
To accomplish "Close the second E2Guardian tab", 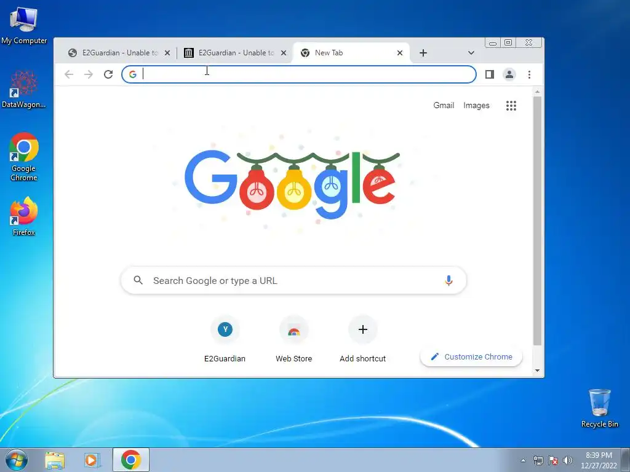I will [x=284, y=53].
